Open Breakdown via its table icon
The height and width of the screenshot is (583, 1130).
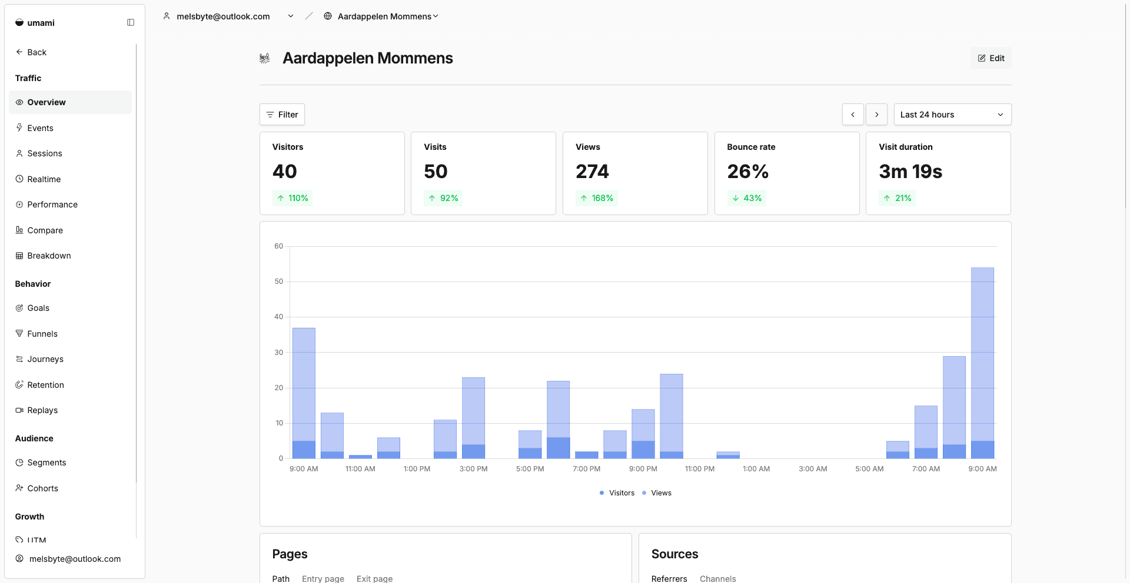pos(19,256)
